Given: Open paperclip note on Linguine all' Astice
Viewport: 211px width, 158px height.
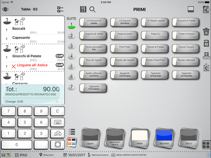Looking at the screenshot, I should tap(60, 65).
